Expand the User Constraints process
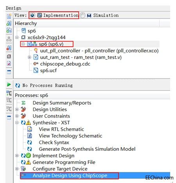The image size is (176, 183). [x=17, y=116]
